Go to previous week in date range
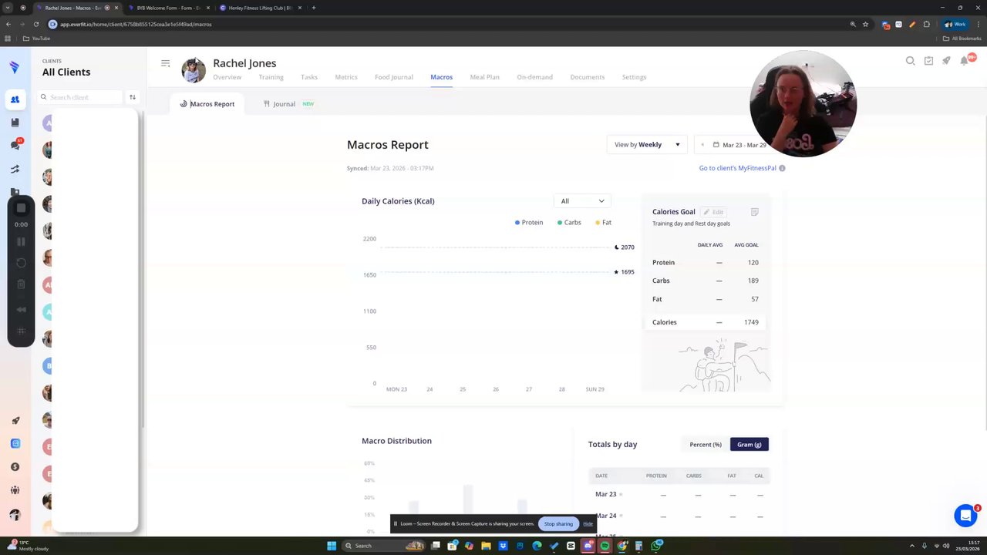987x555 pixels. click(x=702, y=145)
